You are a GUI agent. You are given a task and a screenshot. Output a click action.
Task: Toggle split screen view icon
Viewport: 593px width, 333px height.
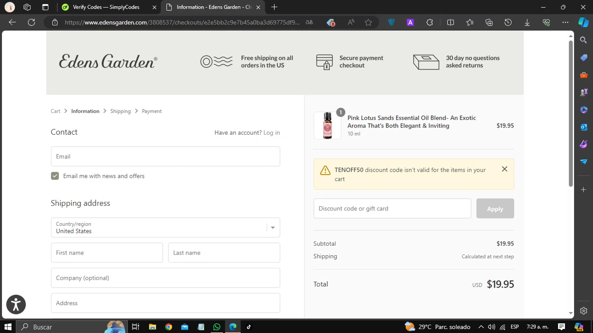tap(450, 23)
